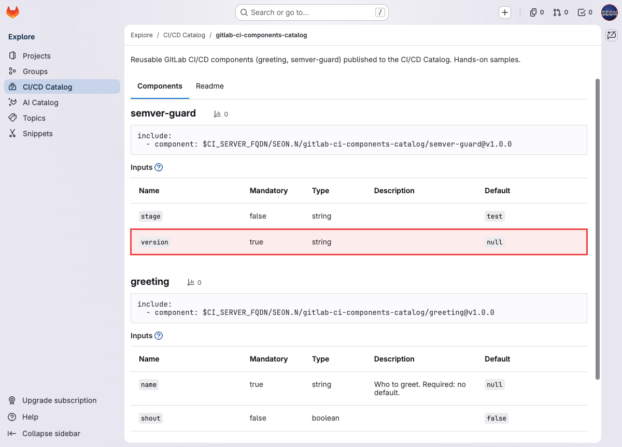Click the Create new plus button
Image resolution: width=622 pixels, height=447 pixels.
pos(505,12)
